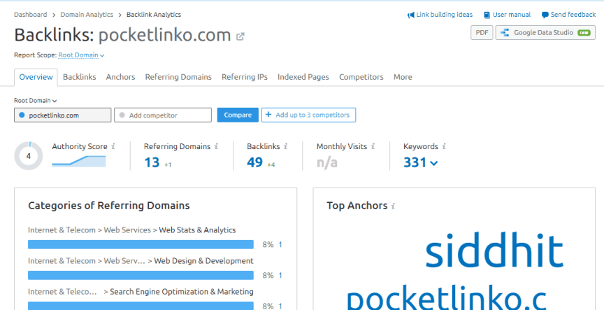The height and width of the screenshot is (310, 604).
Task: Click the count 1 beside Web Design & Development
Action: click(x=280, y=275)
